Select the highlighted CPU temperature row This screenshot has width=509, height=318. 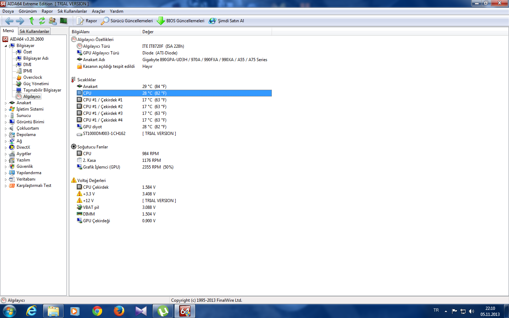[x=174, y=93]
